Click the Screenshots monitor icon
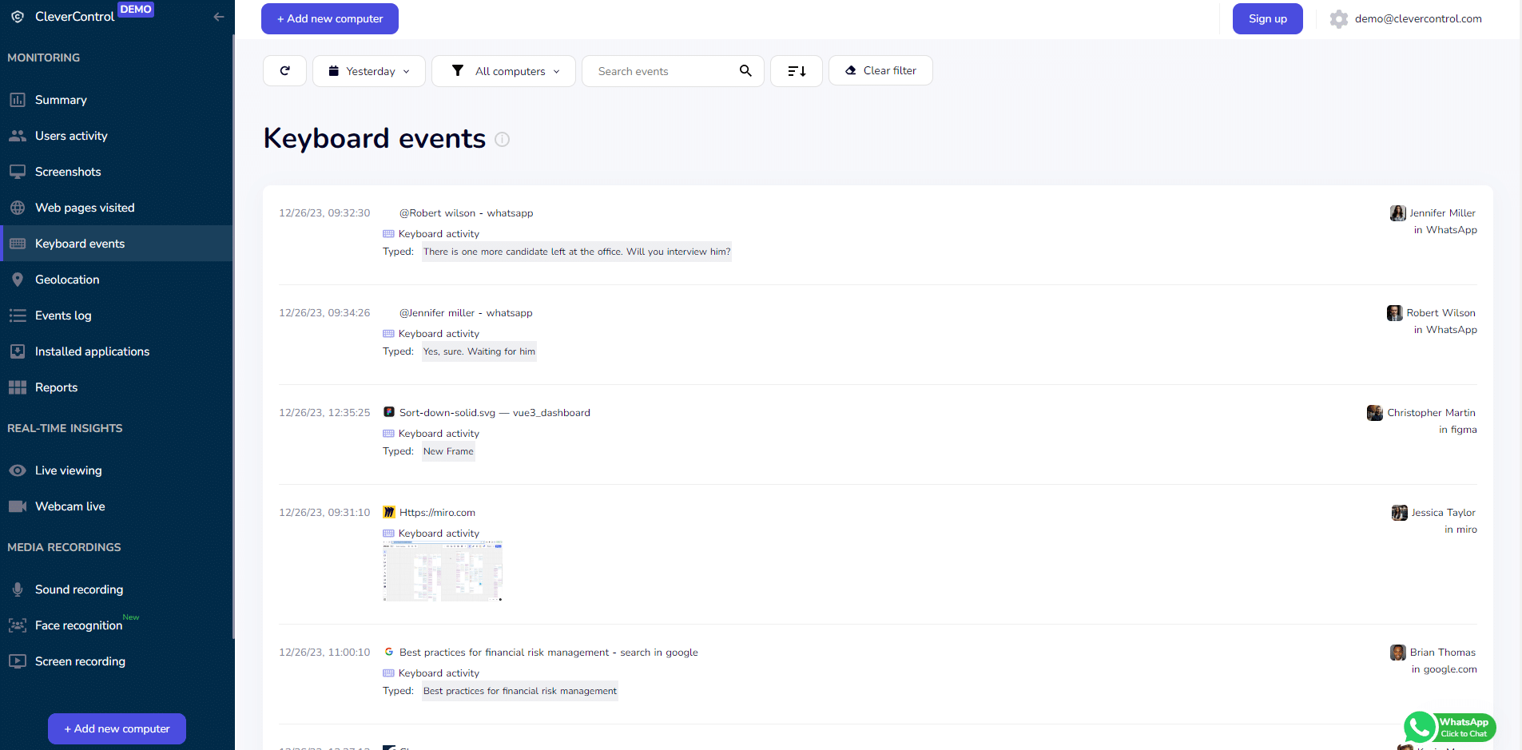1522x750 pixels. [18, 172]
